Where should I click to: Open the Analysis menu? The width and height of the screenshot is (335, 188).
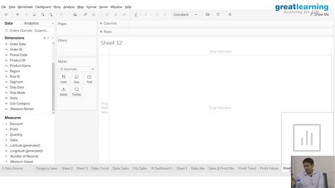(x=69, y=7)
